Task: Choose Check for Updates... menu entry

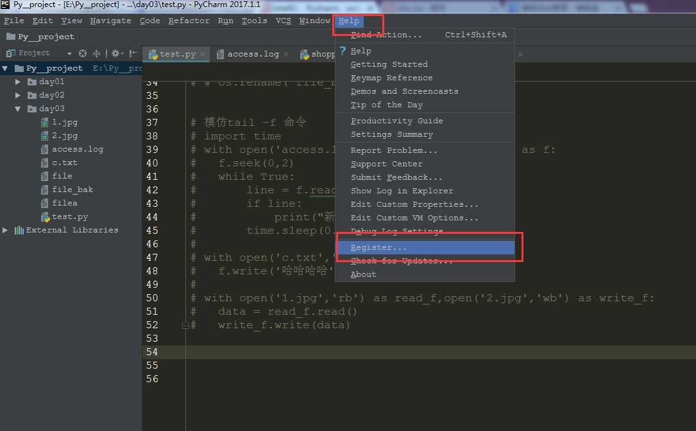Action: pos(402,261)
